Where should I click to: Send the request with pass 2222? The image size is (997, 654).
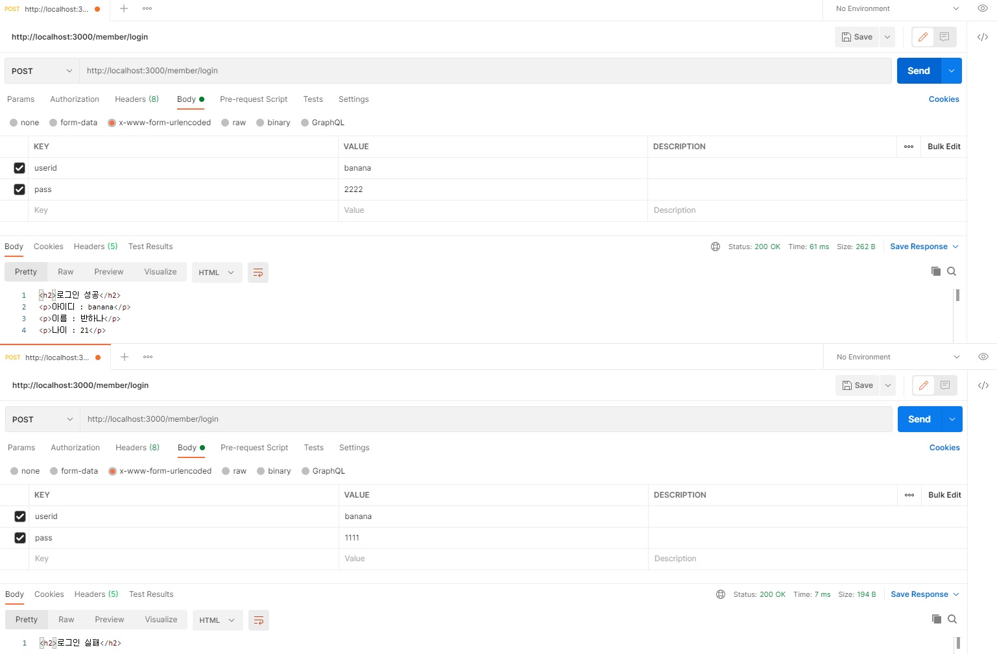coord(919,71)
